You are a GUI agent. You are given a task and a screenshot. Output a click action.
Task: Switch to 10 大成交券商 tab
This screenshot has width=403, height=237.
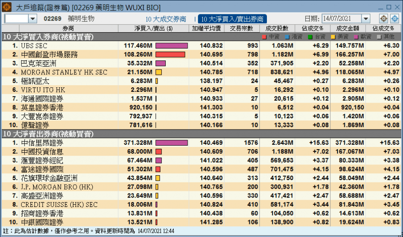165,19
